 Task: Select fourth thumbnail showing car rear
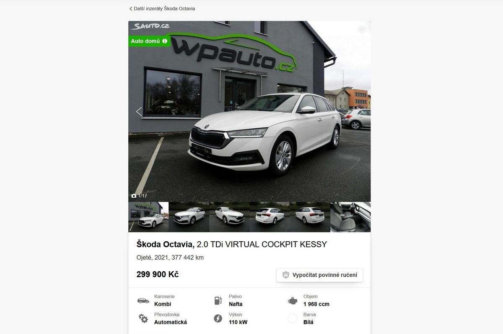270,217
